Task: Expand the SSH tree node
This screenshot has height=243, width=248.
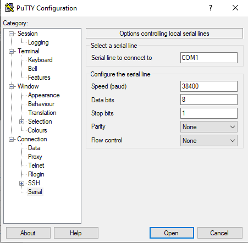Action: tap(21, 183)
